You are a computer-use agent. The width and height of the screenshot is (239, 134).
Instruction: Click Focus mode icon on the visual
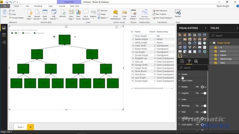117,27
